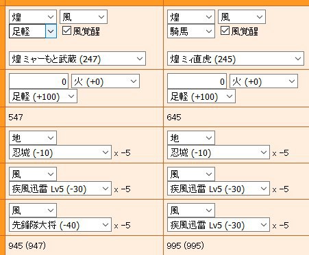This screenshot has height=255, width=309.
Task: Expand left column 足軽 unit type dropdown
Action: click(x=33, y=31)
